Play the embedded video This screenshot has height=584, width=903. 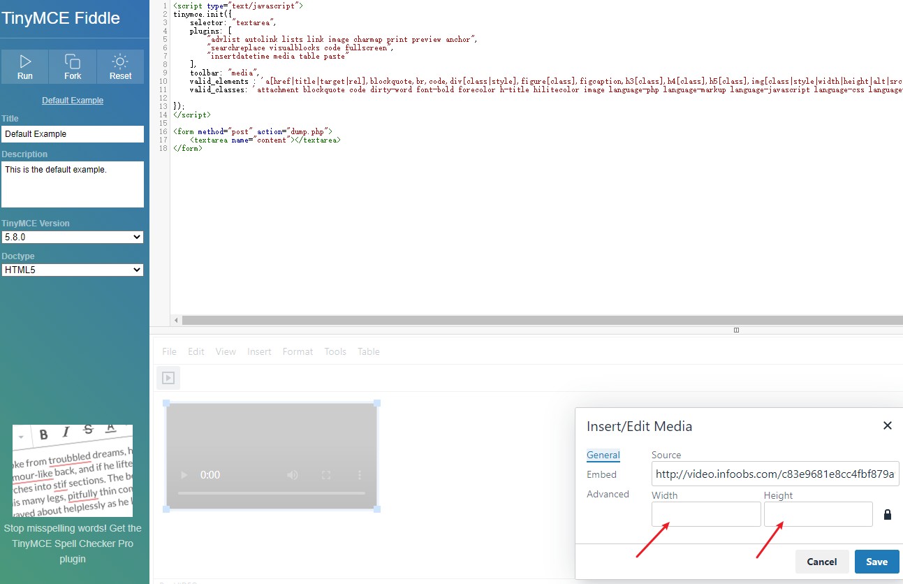coord(183,474)
